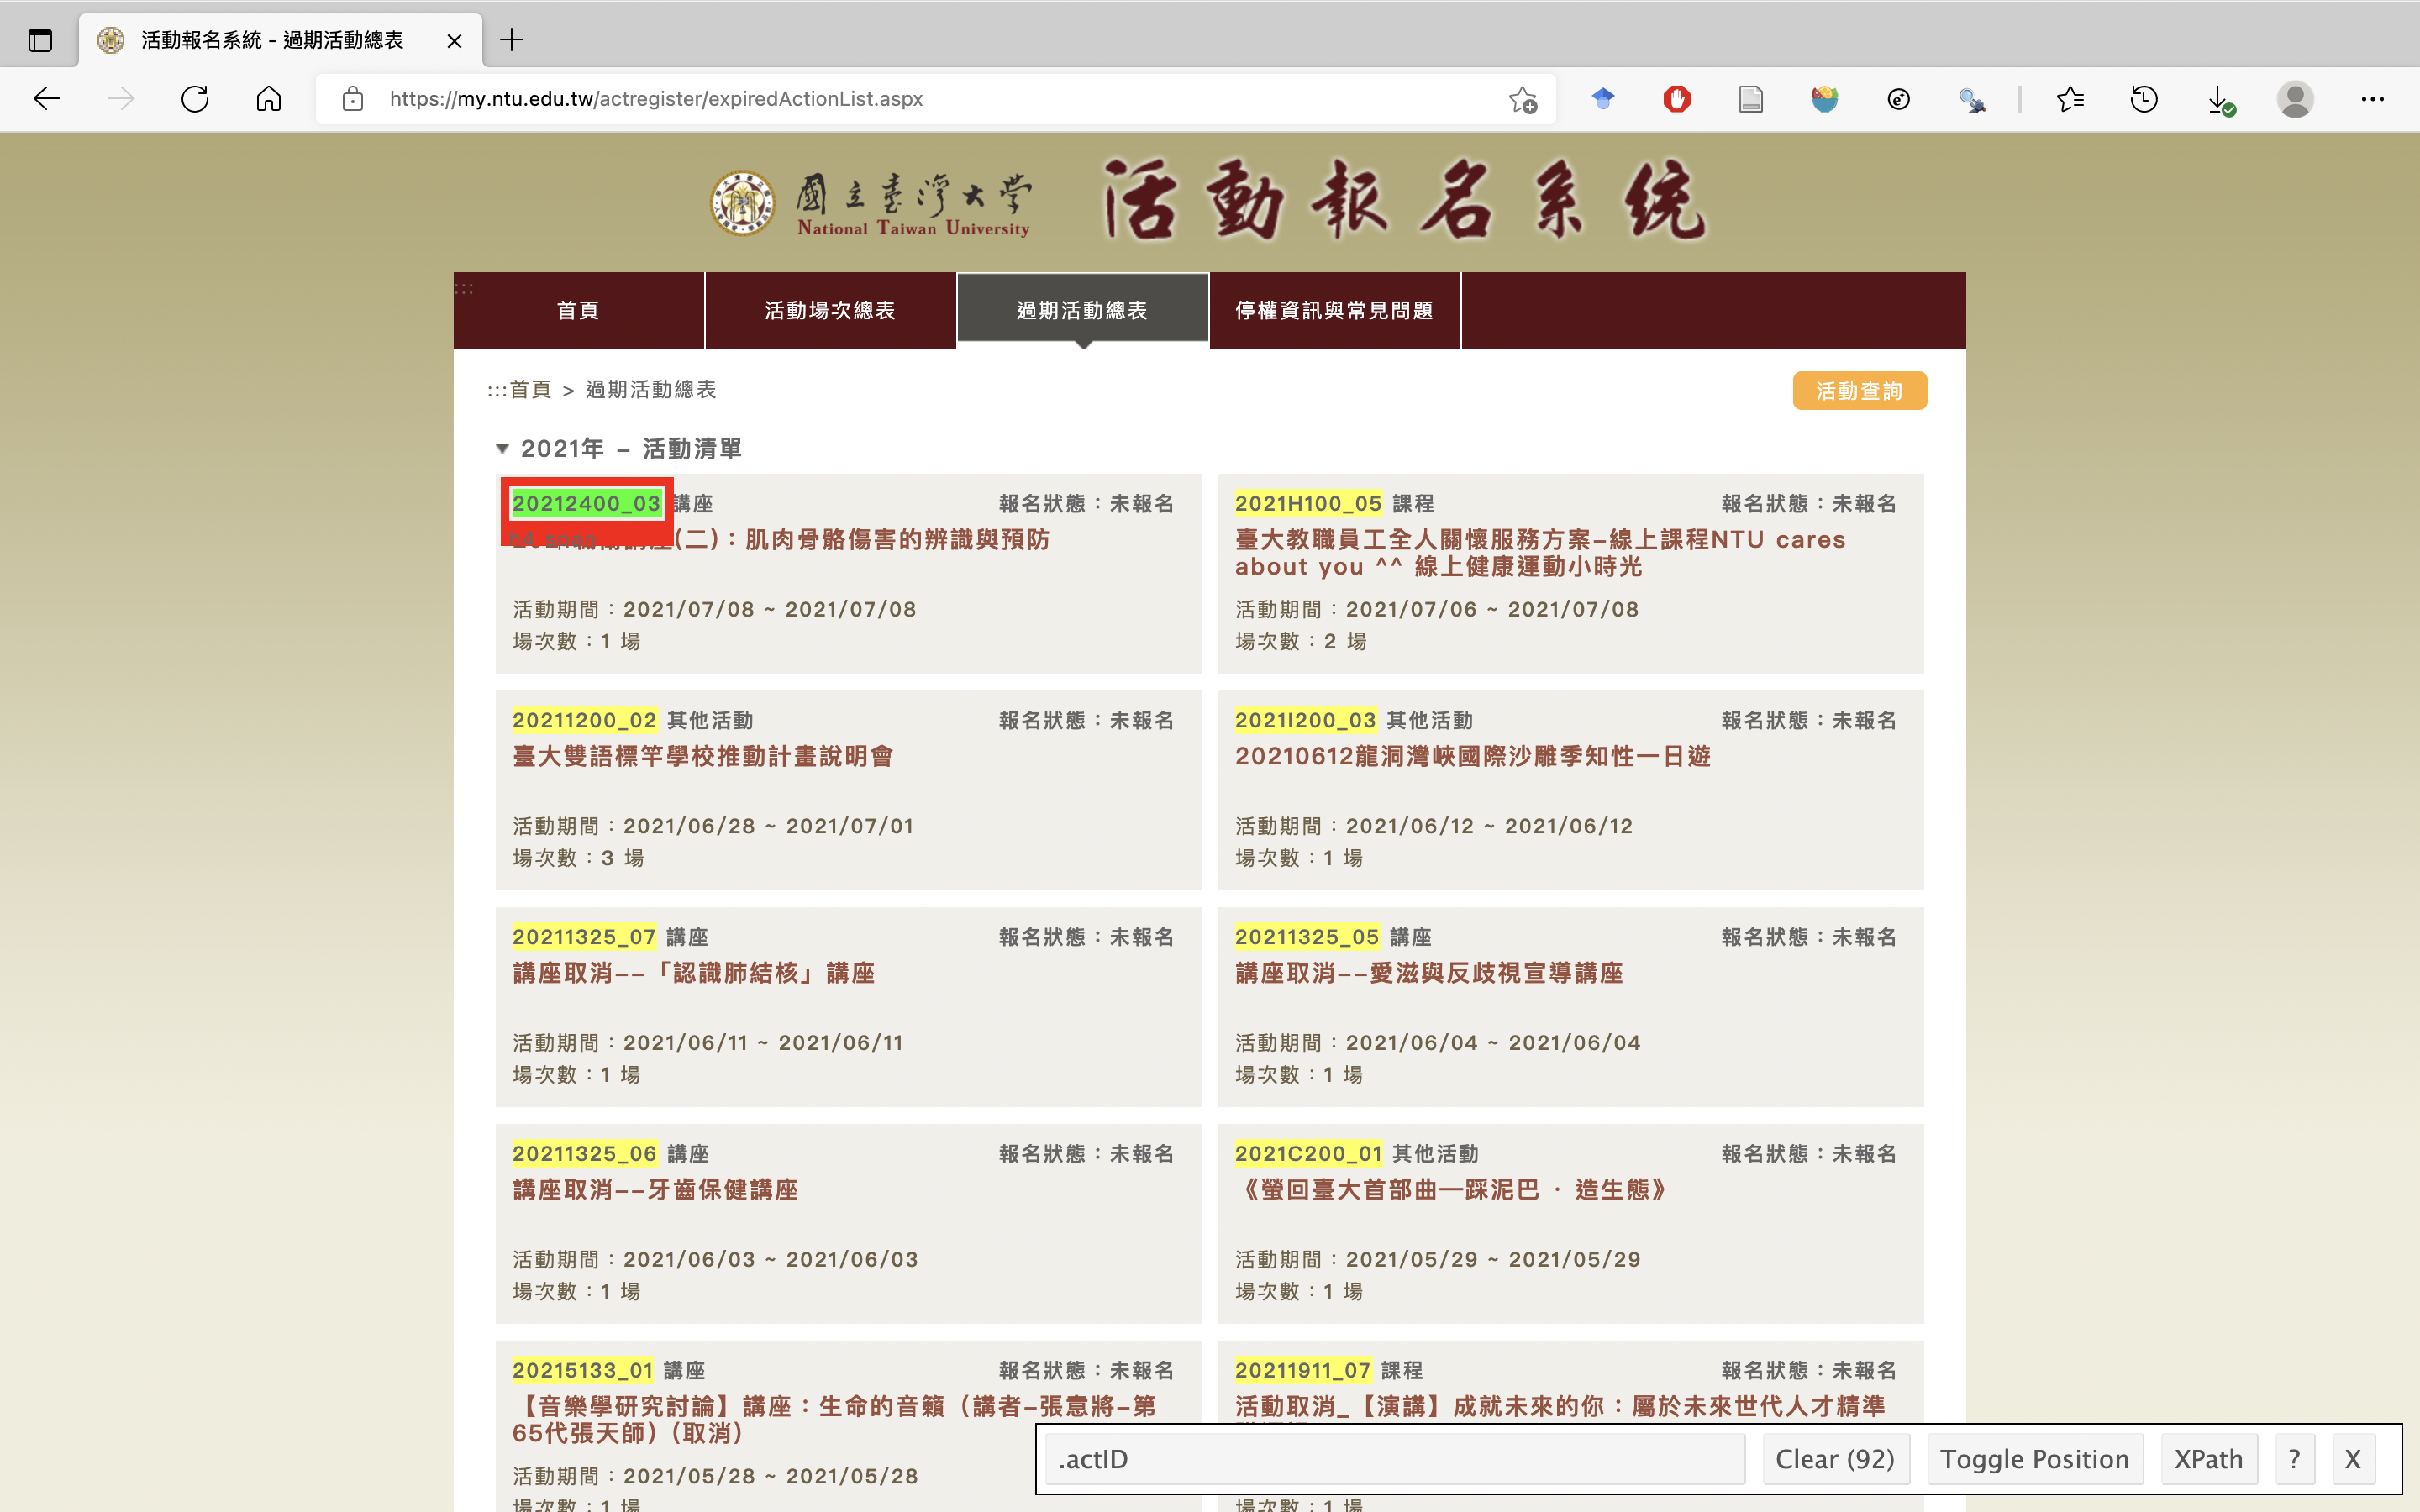This screenshot has height=1512, width=2420.
Task: Open the tab actions menu icon
Action: point(40,40)
